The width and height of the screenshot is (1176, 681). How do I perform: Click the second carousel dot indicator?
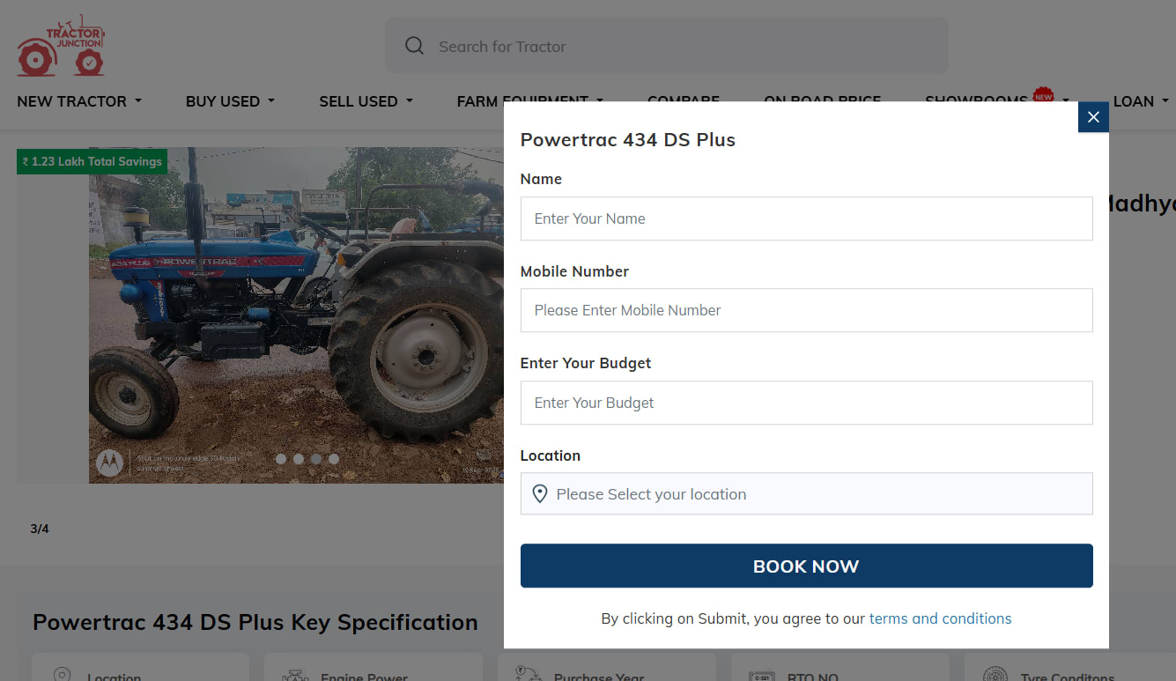coord(299,459)
